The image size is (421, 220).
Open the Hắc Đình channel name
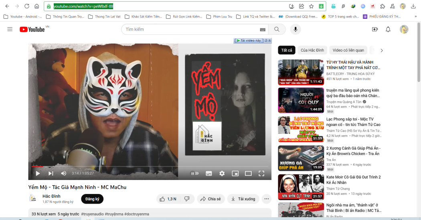click(52, 196)
